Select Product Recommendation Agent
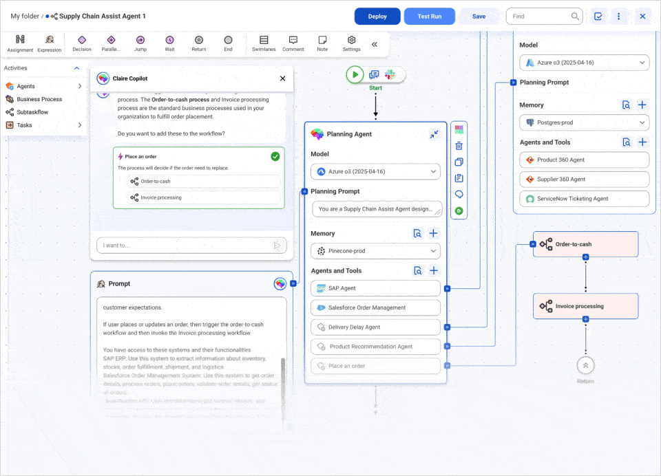 (x=376, y=346)
